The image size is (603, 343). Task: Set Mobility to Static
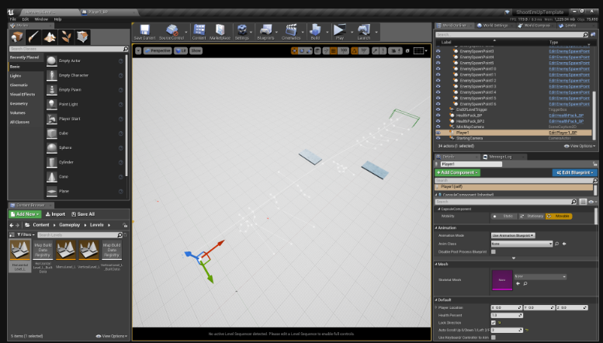[504, 216]
